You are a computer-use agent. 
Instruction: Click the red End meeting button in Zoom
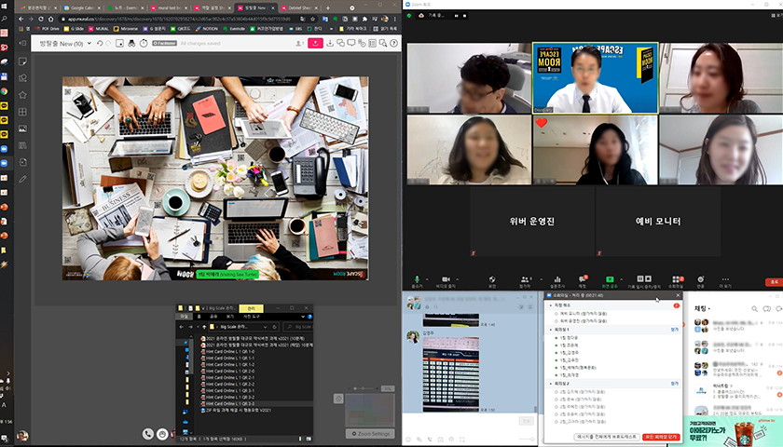[x=774, y=282]
